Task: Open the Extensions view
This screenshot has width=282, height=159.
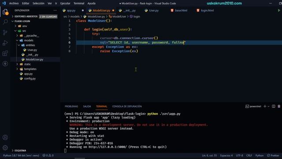Action: 5,53
